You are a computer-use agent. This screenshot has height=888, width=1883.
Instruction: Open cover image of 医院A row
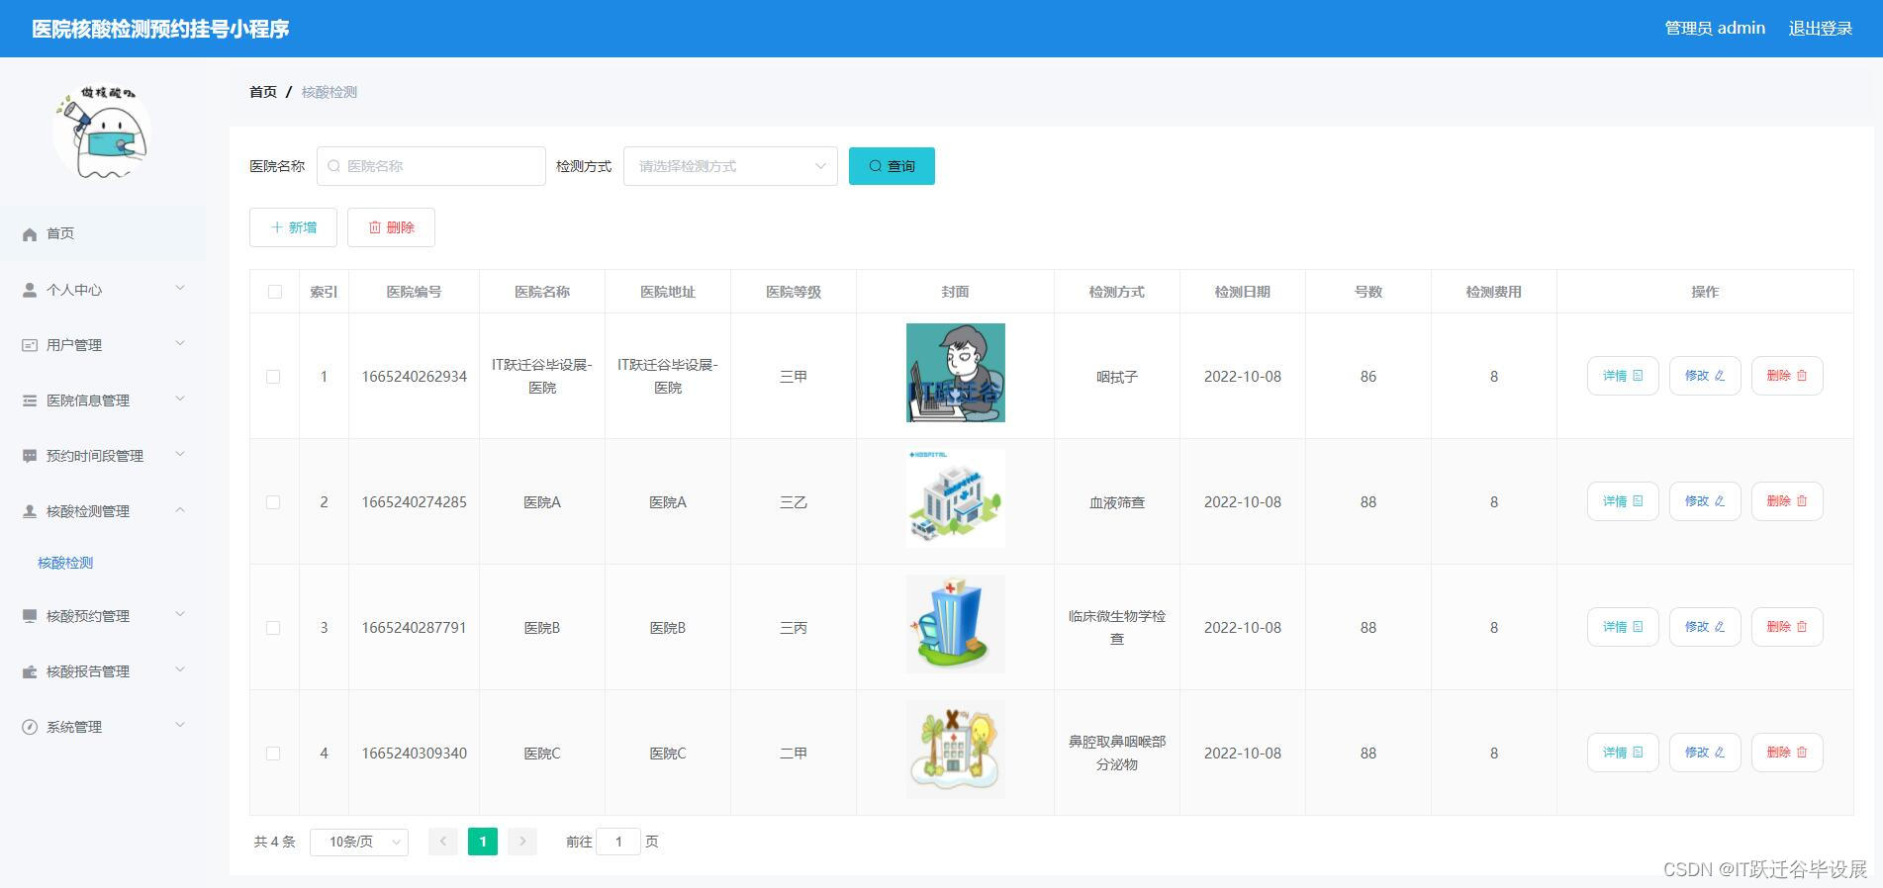point(955,498)
